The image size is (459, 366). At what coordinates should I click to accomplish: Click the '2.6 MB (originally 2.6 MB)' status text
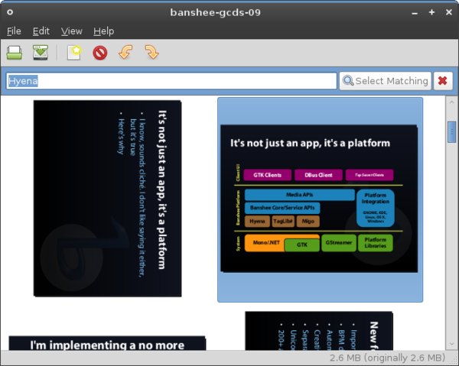pos(387,358)
